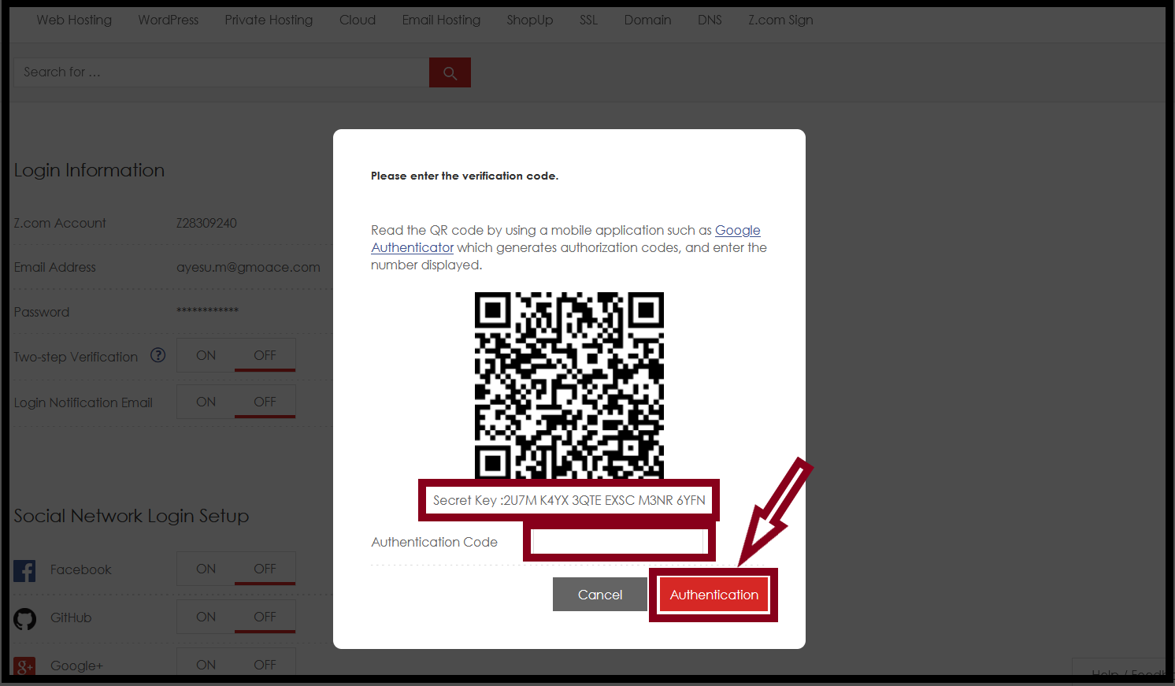Click the Google+ logo icon

coord(24,666)
